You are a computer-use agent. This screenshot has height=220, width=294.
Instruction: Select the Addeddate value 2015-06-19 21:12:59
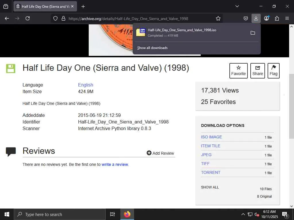tap(99, 115)
